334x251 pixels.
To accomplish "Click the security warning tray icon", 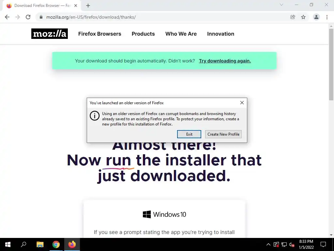I will click(276, 244).
